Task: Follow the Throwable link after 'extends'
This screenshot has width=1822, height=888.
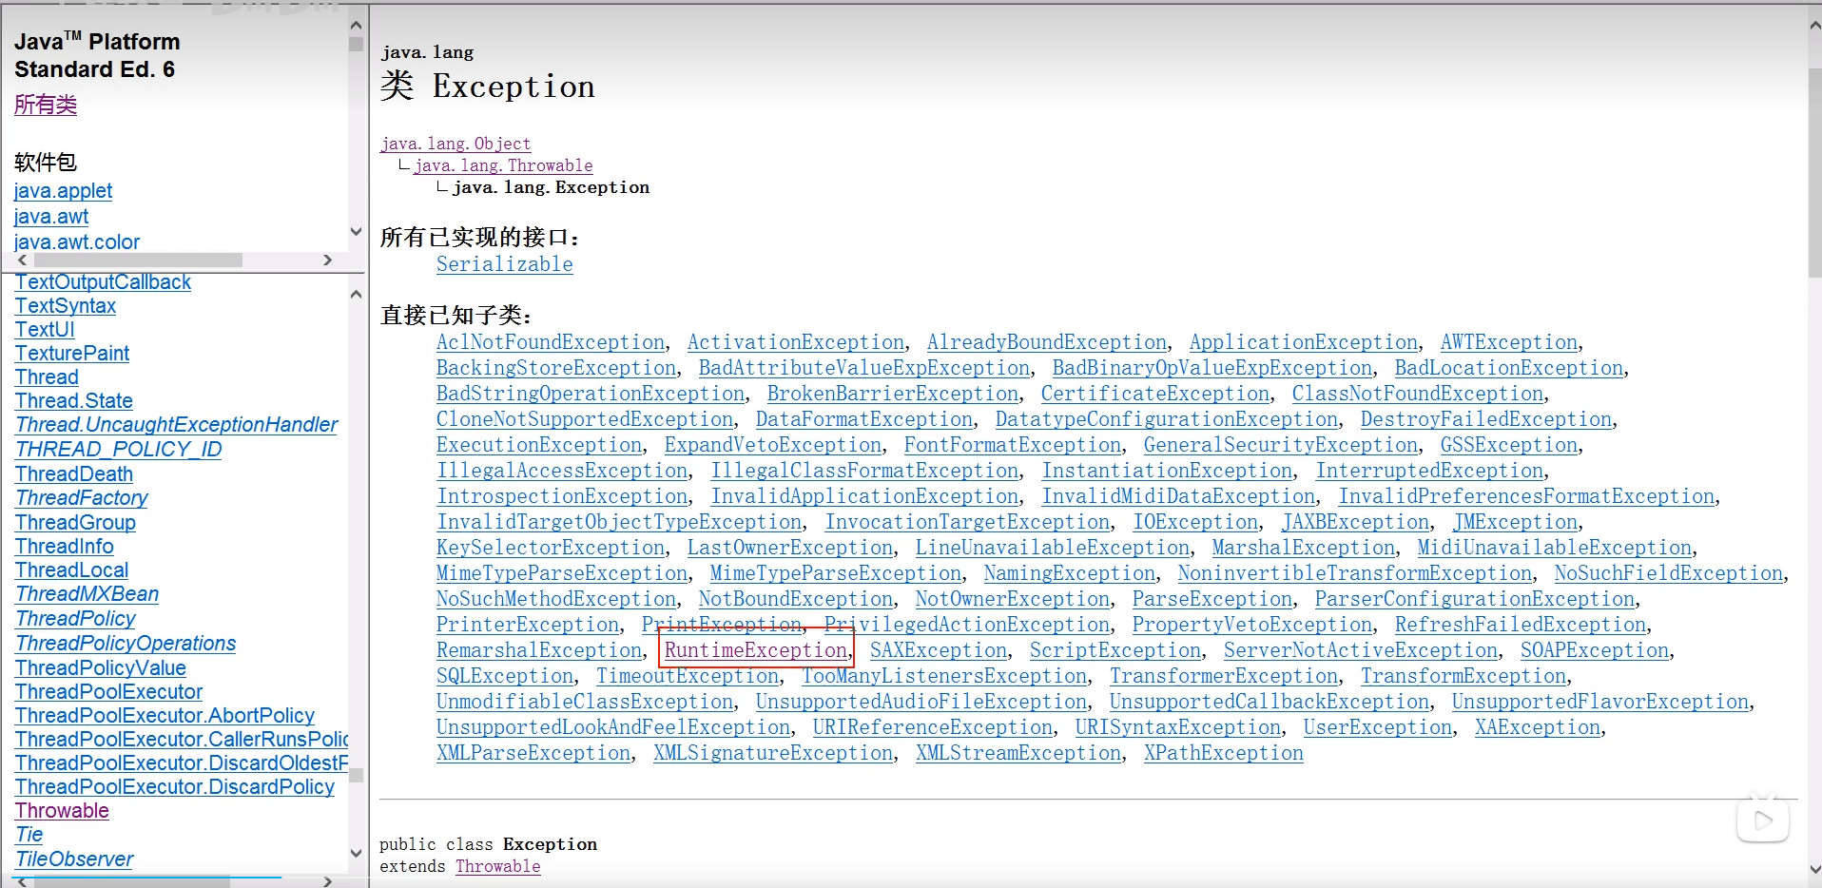Action: (x=497, y=866)
